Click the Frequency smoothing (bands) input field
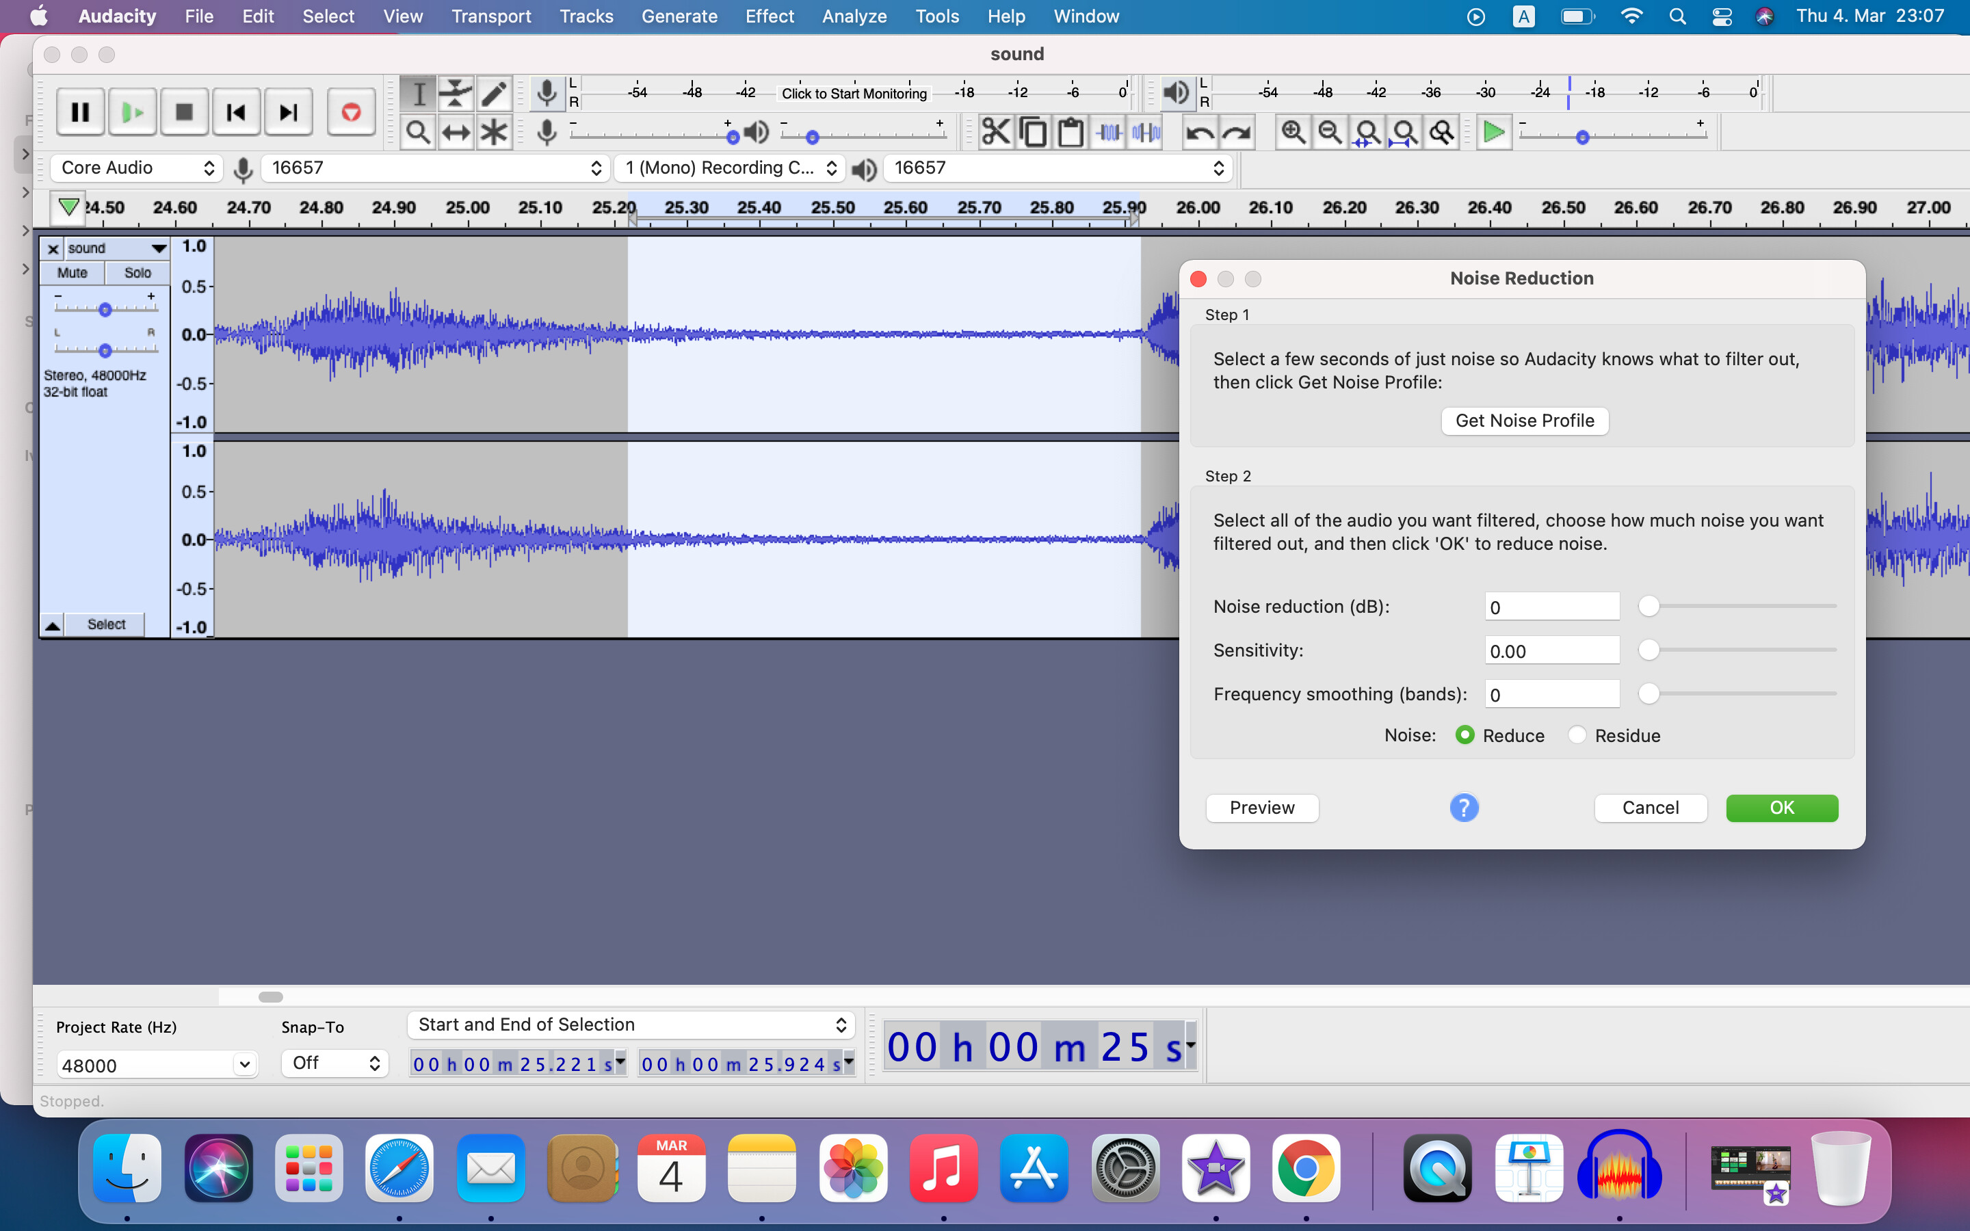The width and height of the screenshot is (1970, 1231). click(x=1551, y=694)
